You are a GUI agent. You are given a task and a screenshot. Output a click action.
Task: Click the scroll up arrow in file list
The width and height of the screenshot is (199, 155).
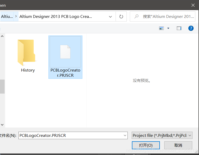[x=2, y=36]
